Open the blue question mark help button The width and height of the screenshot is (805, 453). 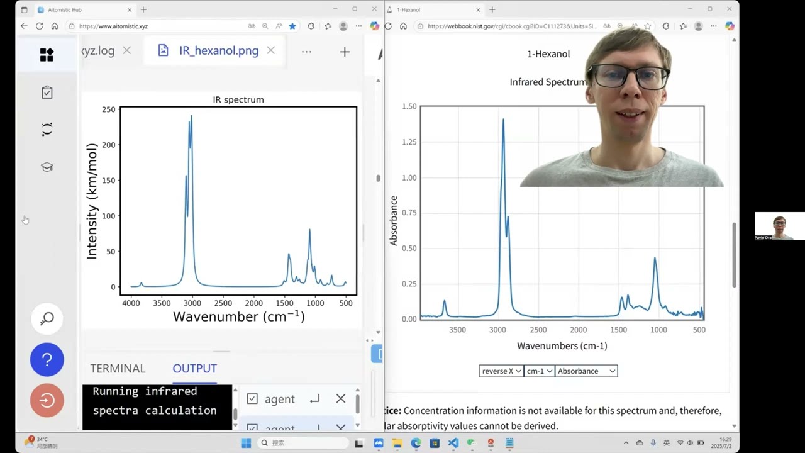(47, 359)
